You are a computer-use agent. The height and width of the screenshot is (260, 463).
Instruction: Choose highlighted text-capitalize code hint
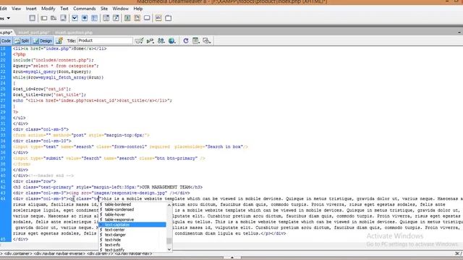[132, 225]
